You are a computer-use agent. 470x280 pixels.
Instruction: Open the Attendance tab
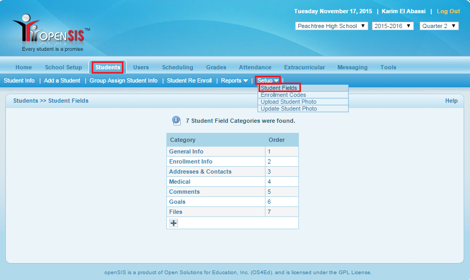[255, 67]
